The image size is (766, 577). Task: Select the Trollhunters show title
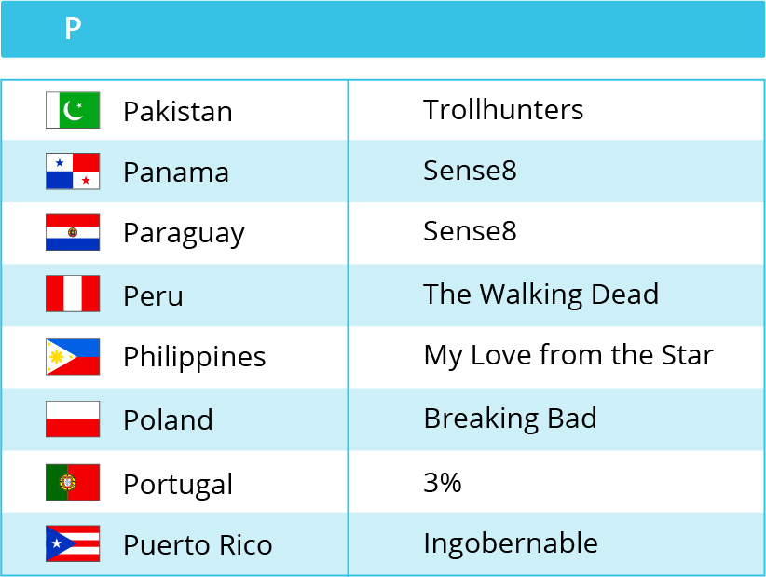tap(503, 109)
